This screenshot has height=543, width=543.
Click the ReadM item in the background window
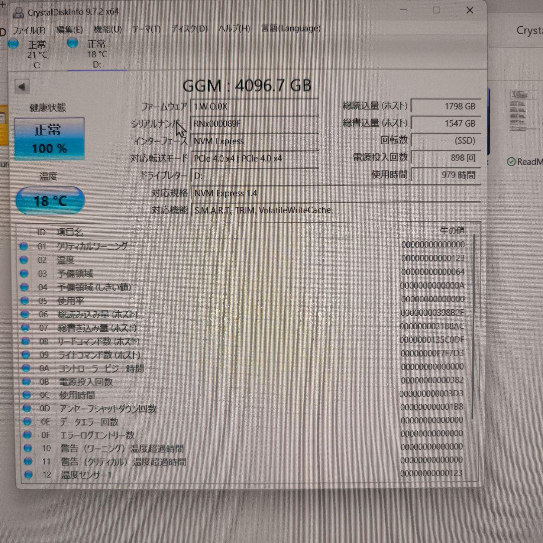(x=524, y=161)
